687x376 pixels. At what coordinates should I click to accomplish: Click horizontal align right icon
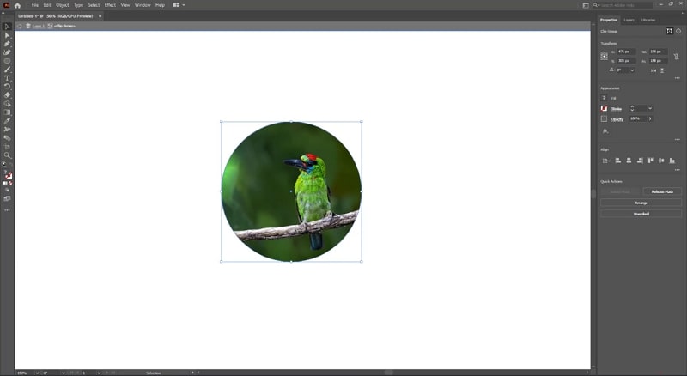pos(640,161)
